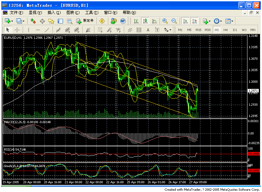262x192 pixels.
Task: Select the Fibonacci retracement dotted-lines tool
Action: (x=100, y=30)
